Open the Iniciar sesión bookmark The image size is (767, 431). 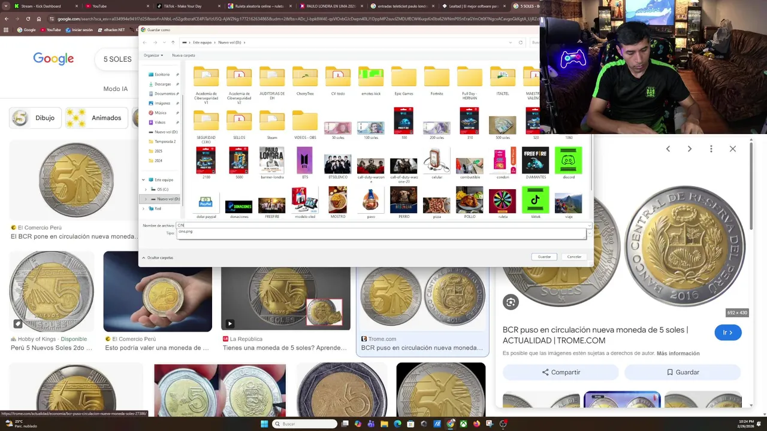tap(78, 29)
